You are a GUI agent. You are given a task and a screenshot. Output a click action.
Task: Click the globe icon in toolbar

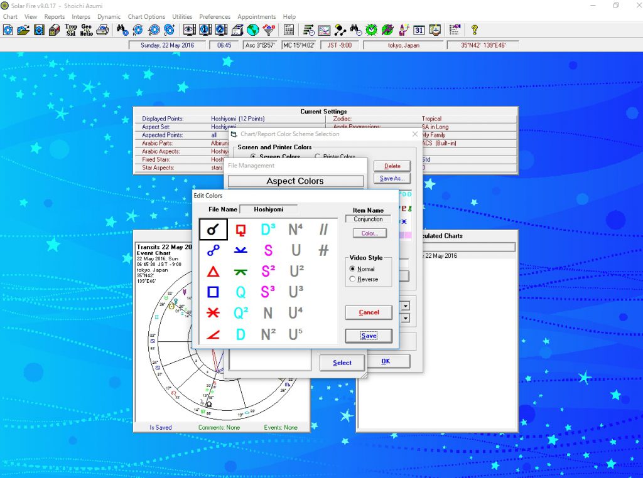(253, 29)
